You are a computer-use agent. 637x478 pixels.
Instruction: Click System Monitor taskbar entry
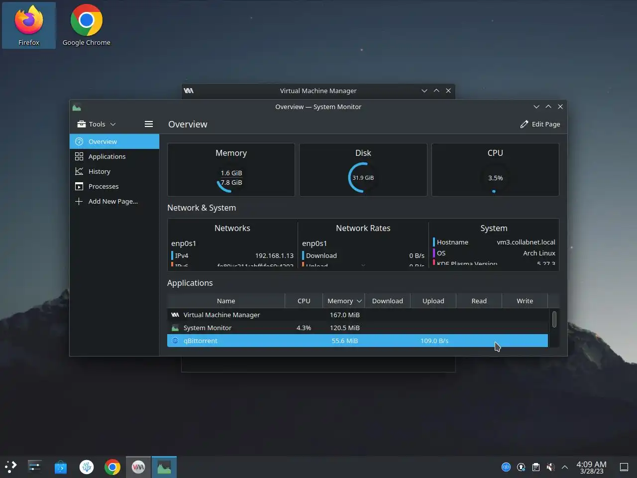(x=164, y=467)
